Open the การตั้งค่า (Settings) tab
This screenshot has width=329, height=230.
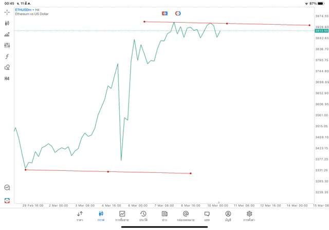point(249,216)
